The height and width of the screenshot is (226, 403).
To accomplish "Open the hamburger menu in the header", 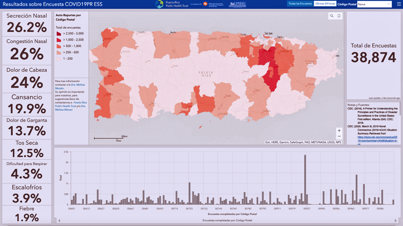I will coord(399,4).
